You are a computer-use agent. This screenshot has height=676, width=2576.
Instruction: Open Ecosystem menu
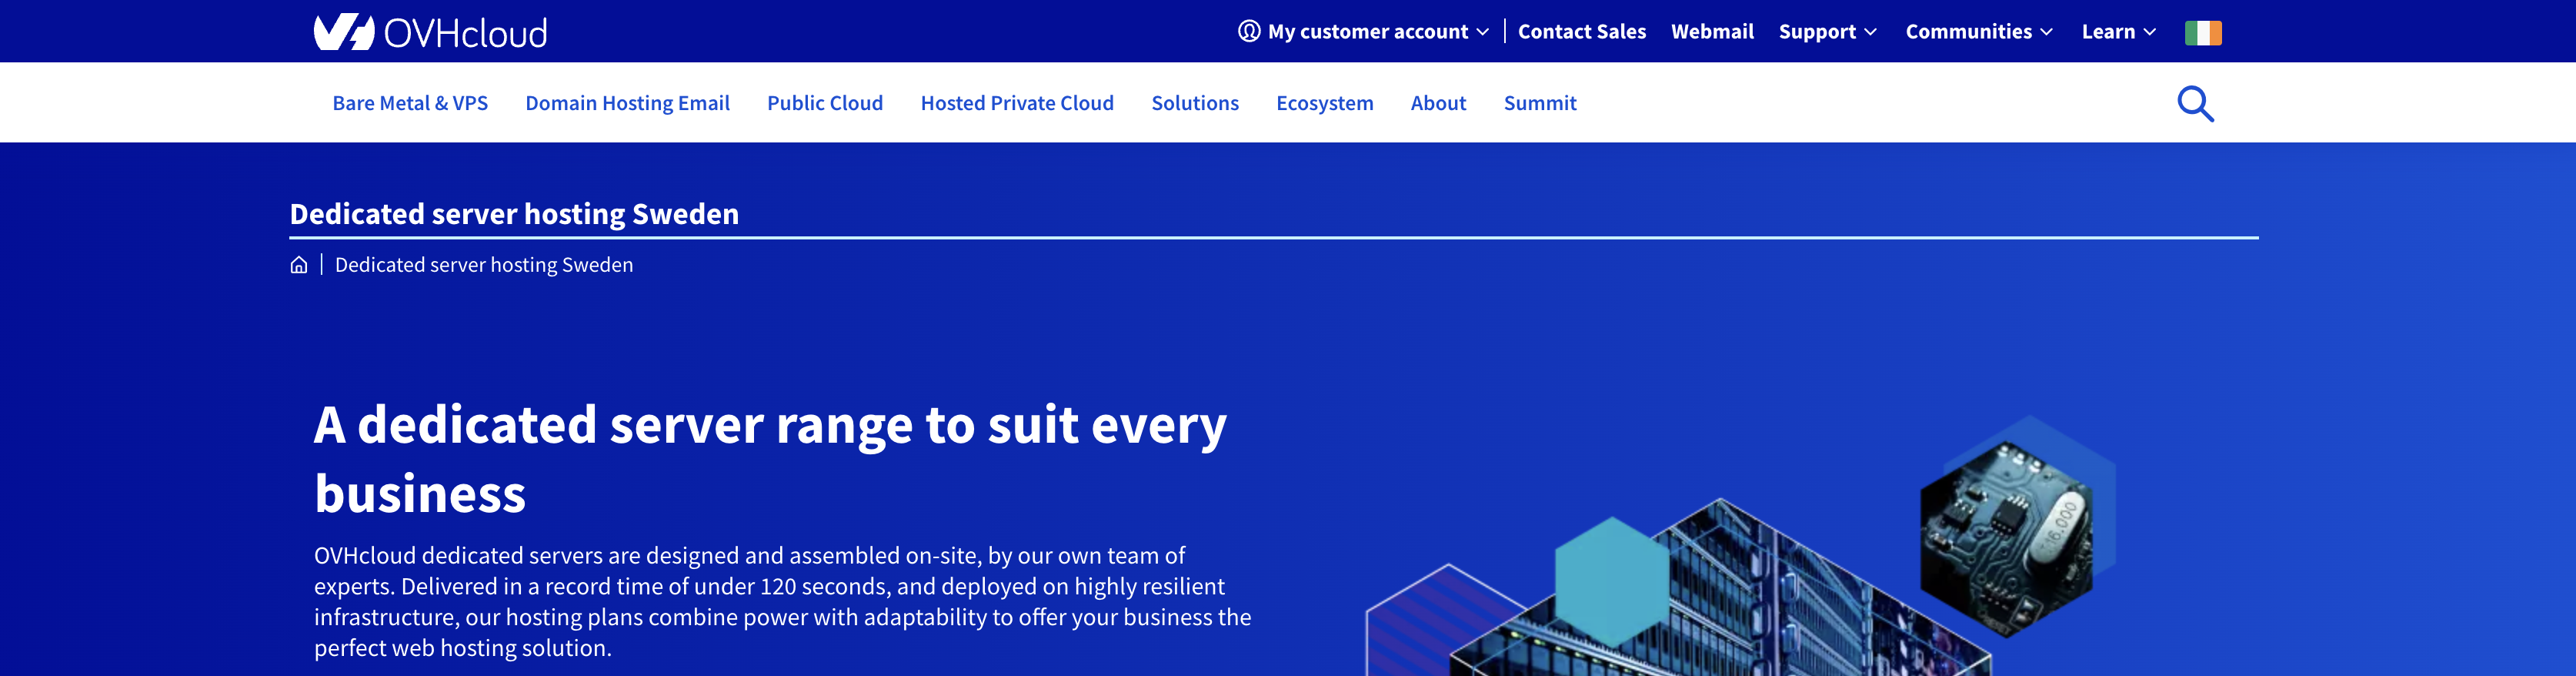pos(1324,103)
